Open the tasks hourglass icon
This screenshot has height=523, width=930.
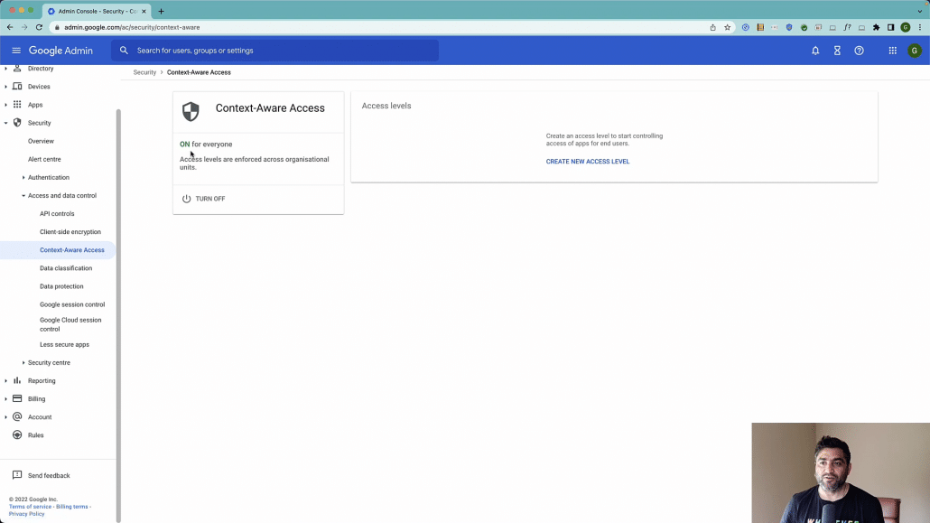click(x=837, y=51)
